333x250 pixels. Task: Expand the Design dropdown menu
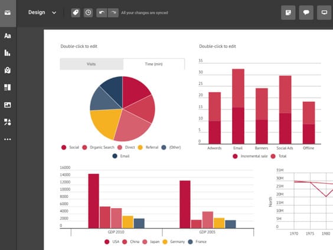(x=43, y=12)
